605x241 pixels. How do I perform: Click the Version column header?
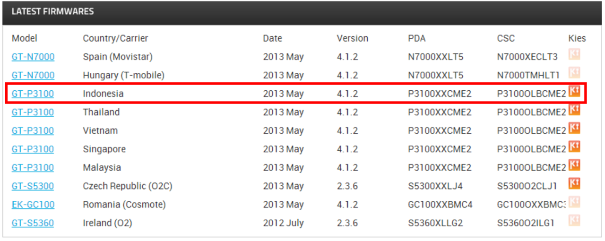[x=352, y=38]
